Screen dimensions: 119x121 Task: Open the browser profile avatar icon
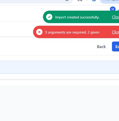[x=94, y=1]
